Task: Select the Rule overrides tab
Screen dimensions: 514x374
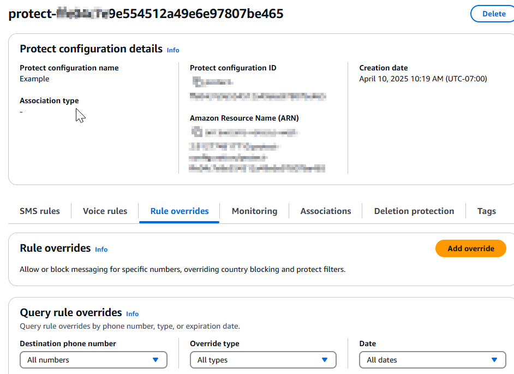Action: (x=180, y=211)
